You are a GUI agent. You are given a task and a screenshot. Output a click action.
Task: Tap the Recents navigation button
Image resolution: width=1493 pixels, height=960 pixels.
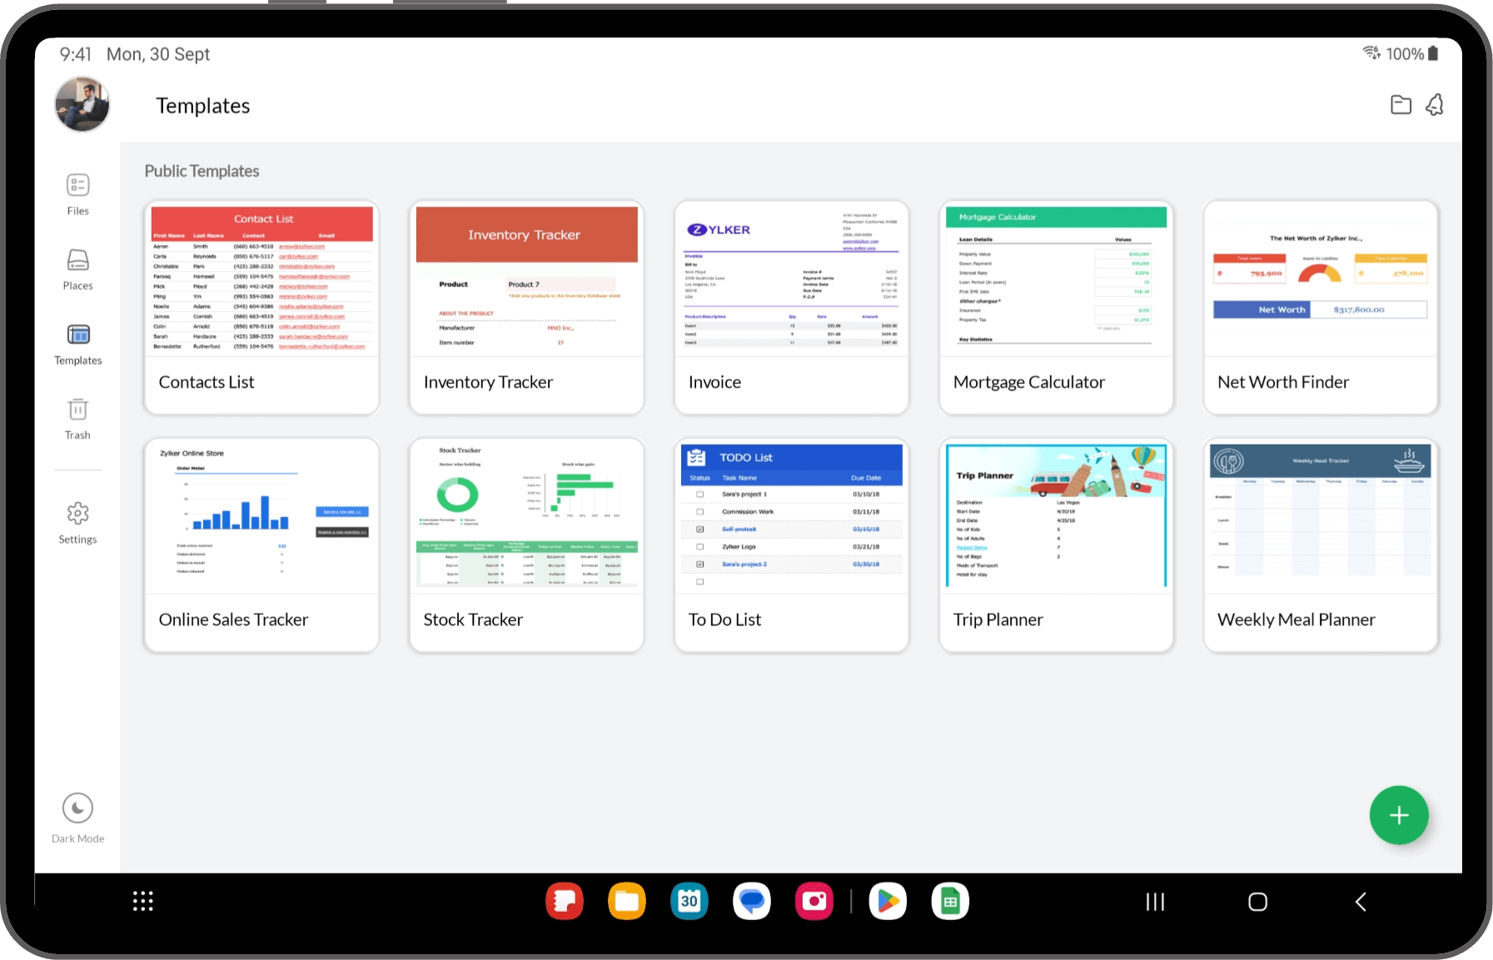pos(1154,901)
